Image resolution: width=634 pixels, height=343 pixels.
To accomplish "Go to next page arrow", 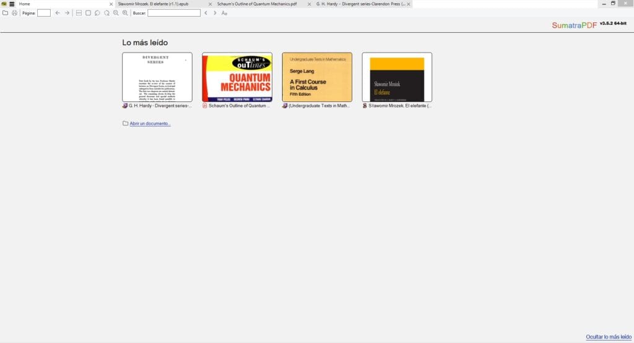I will pyautogui.click(x=67, y=13).
